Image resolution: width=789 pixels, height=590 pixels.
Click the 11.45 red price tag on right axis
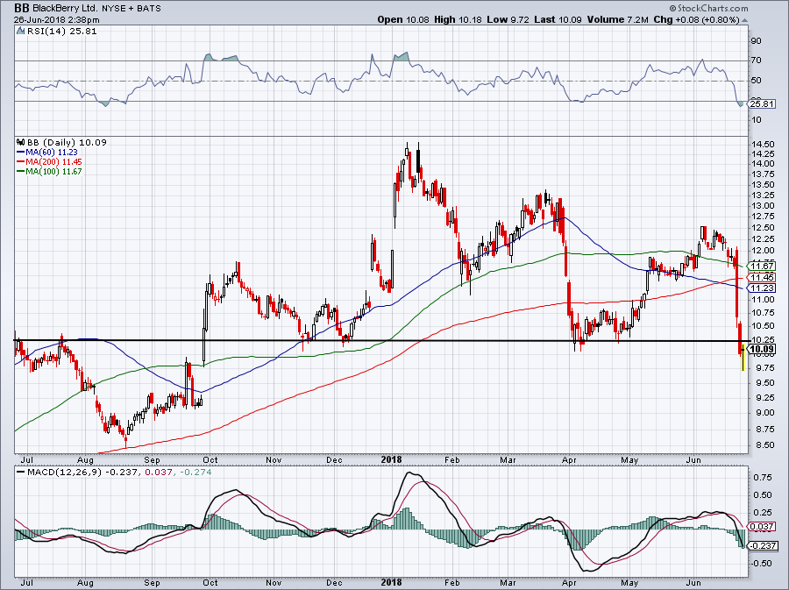[x=762, y=278]
